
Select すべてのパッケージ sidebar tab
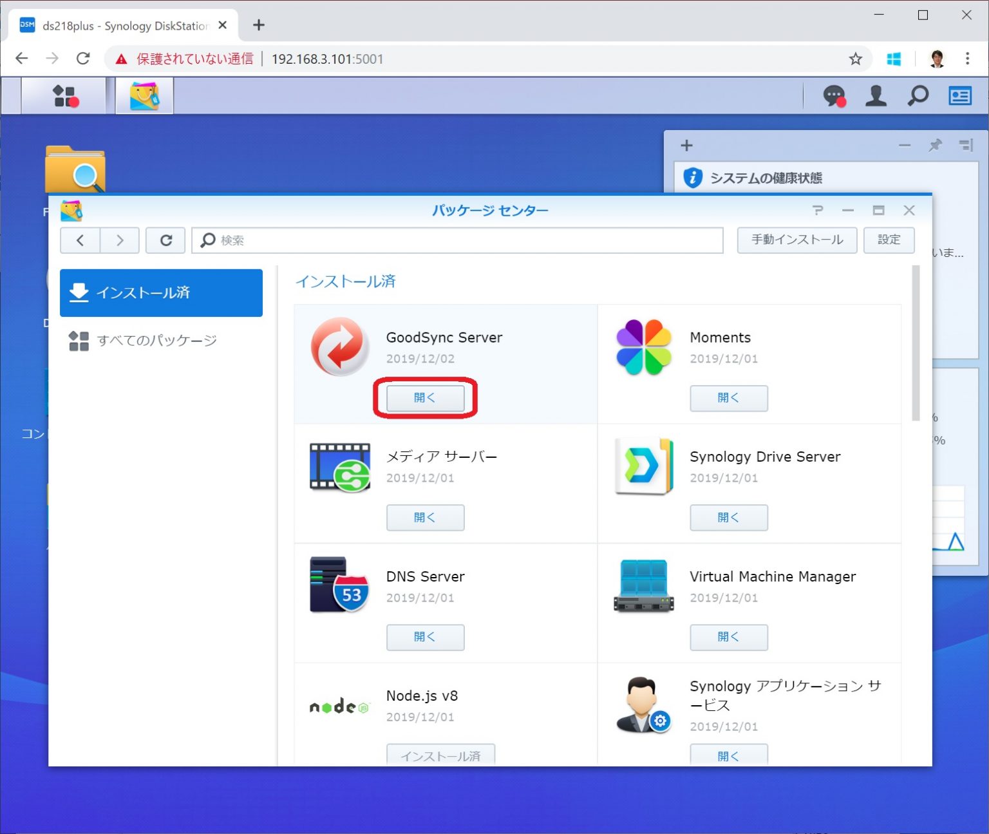pos(161,341)
